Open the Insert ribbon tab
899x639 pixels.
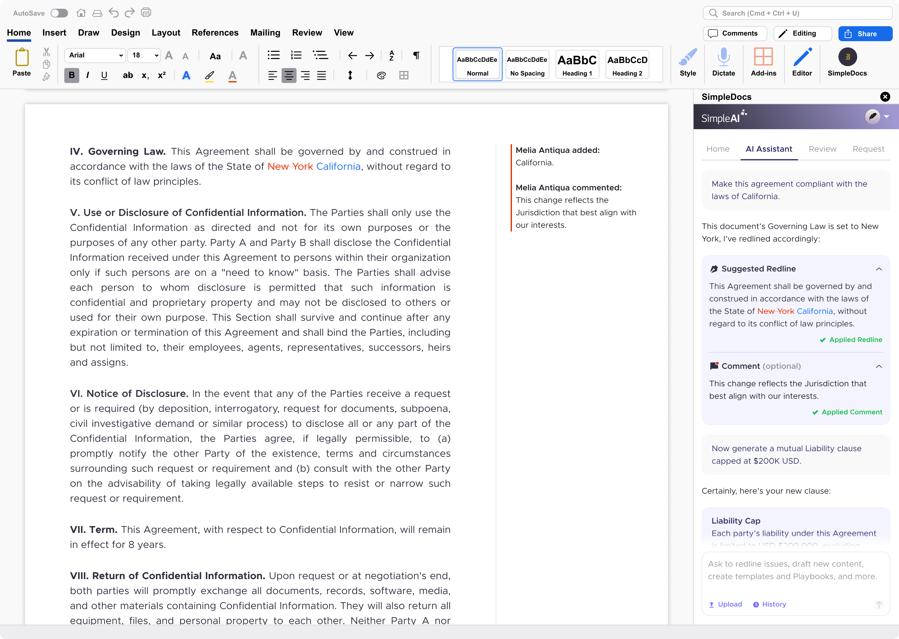(x=54, y=33)
